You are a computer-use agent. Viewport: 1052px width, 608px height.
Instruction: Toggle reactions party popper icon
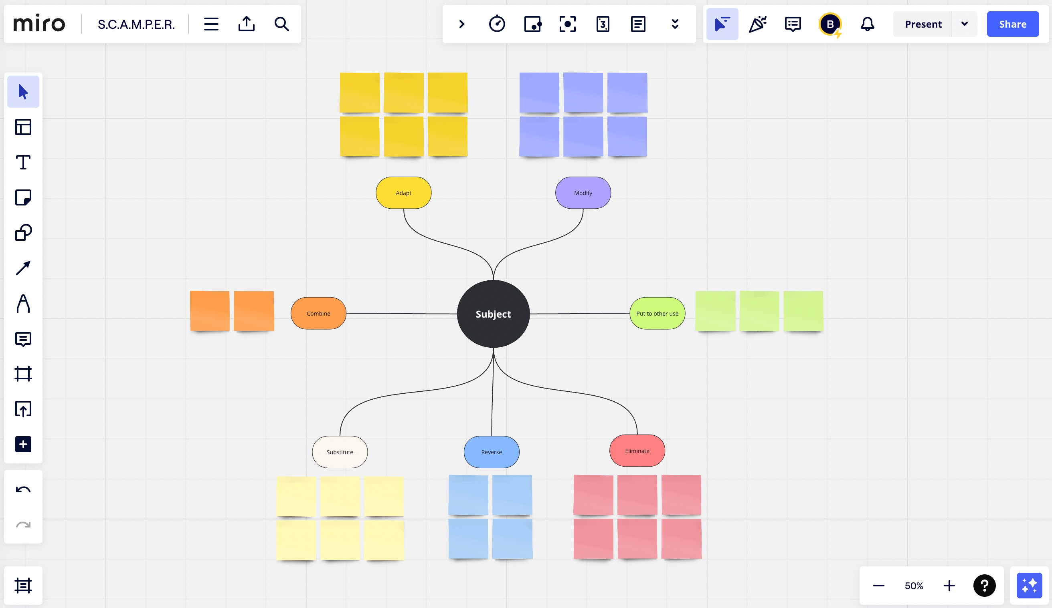pyautogui.click(x=757, y=24)
